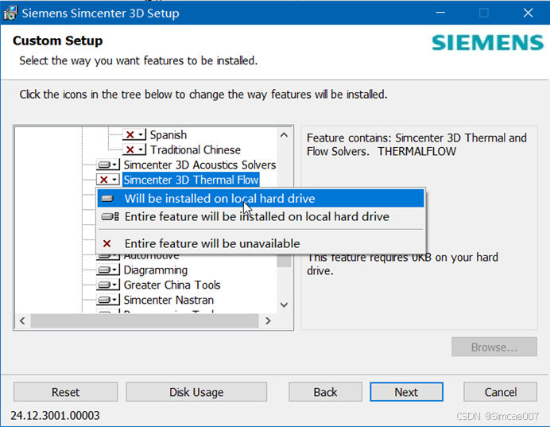Open the Diagramming feature drive icon dropdown
The image size is (550, 427).
[107, 270]
